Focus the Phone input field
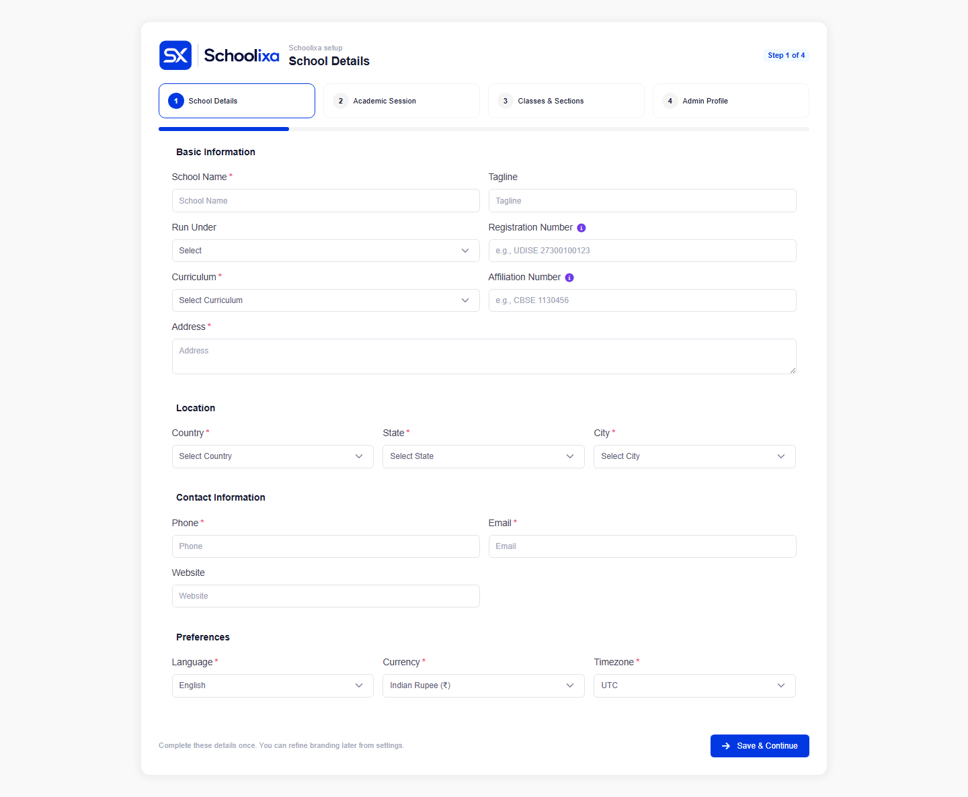Image resolution: width=968 pixels, height=797 pixels. 326,546
